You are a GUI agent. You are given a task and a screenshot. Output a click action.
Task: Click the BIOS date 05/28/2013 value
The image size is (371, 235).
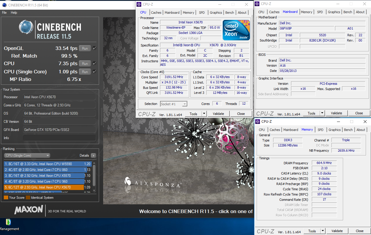[x=322, y=71]
